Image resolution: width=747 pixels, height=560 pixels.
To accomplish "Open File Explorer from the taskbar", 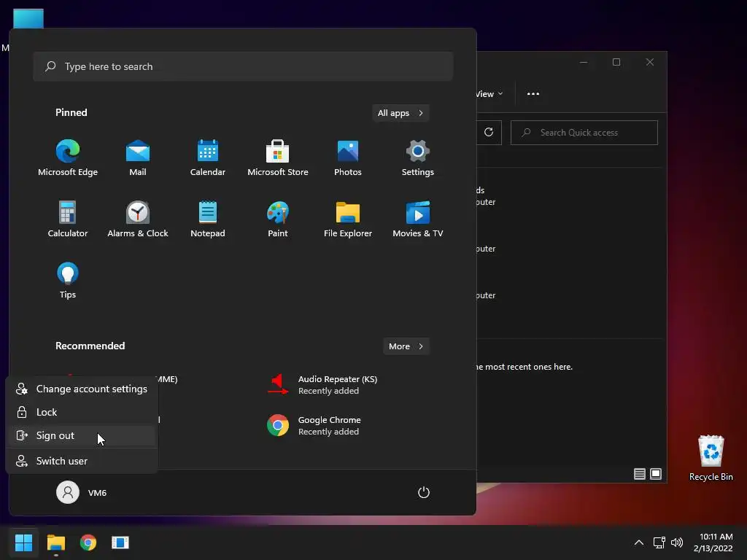I will (x=55, y=542).
